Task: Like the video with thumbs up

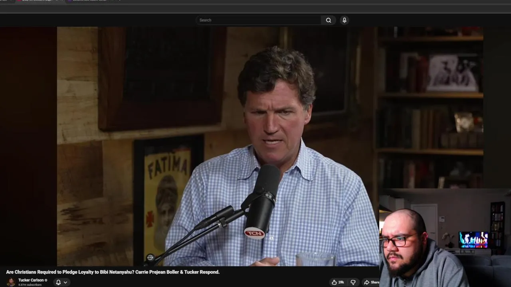Action: click(338, 282)
